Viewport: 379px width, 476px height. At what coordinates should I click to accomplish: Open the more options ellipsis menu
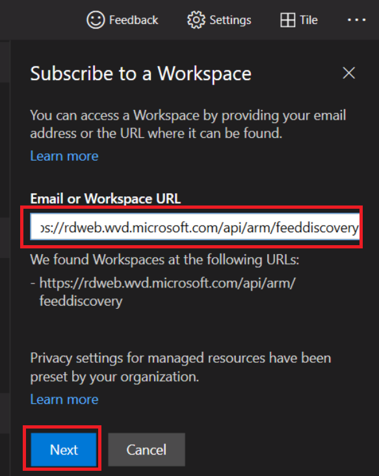click(356, 20)
